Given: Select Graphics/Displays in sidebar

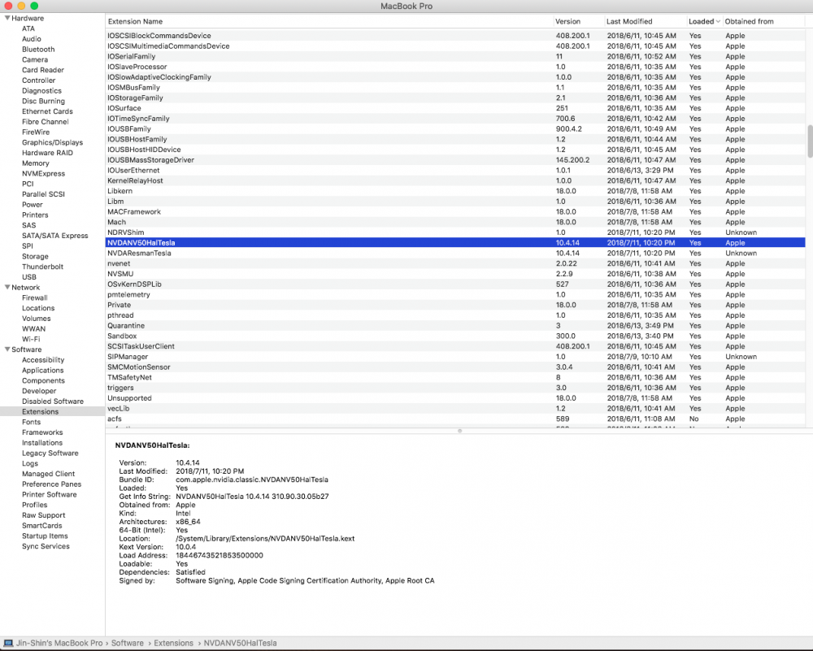Looking at the screenshot, I should pyautogui.click(x=52, y=142).
